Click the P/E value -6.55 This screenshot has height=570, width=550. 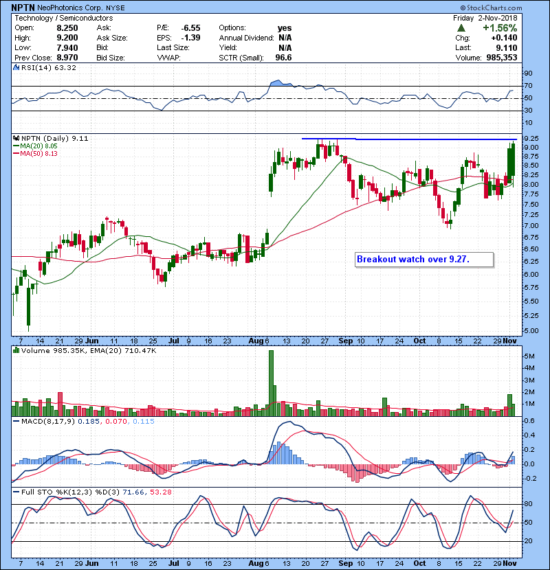tap(190, 28)
